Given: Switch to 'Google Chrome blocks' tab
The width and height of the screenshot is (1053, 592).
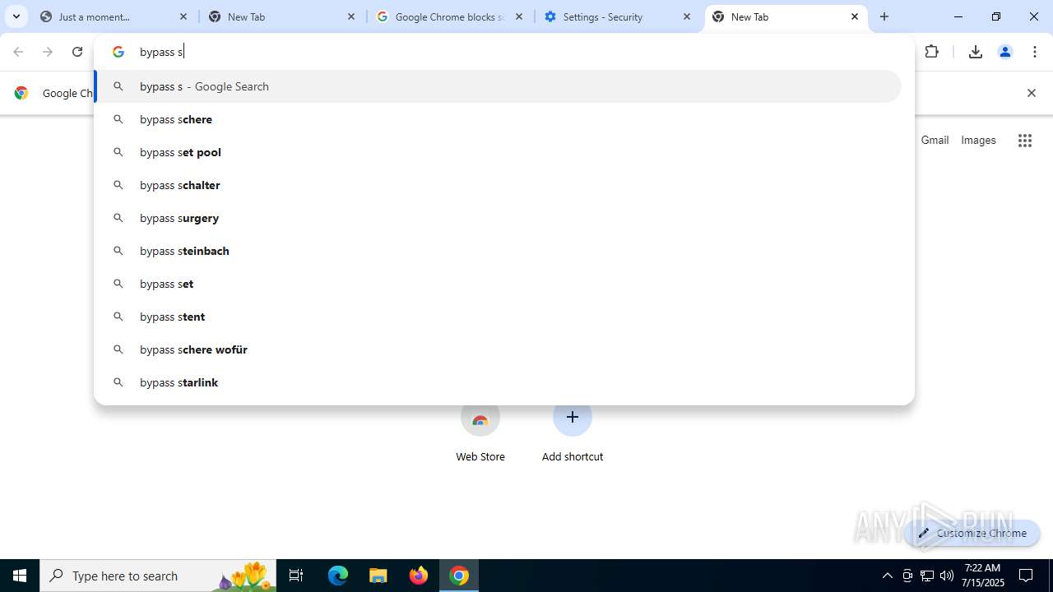Looking at the screenshot, I should point(451,16).
